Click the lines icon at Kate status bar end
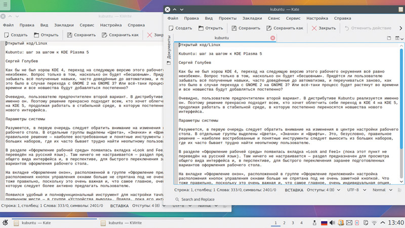This screenshot has height=228, width=405. tap(399, 190)
